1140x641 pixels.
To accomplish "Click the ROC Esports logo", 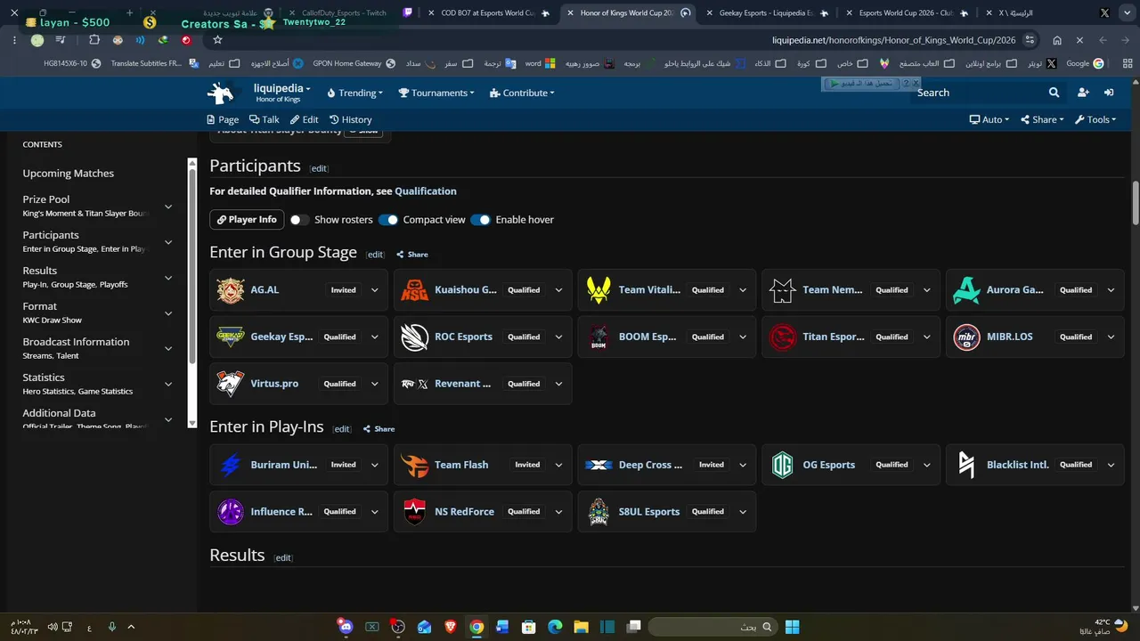I will click(415, 337).
